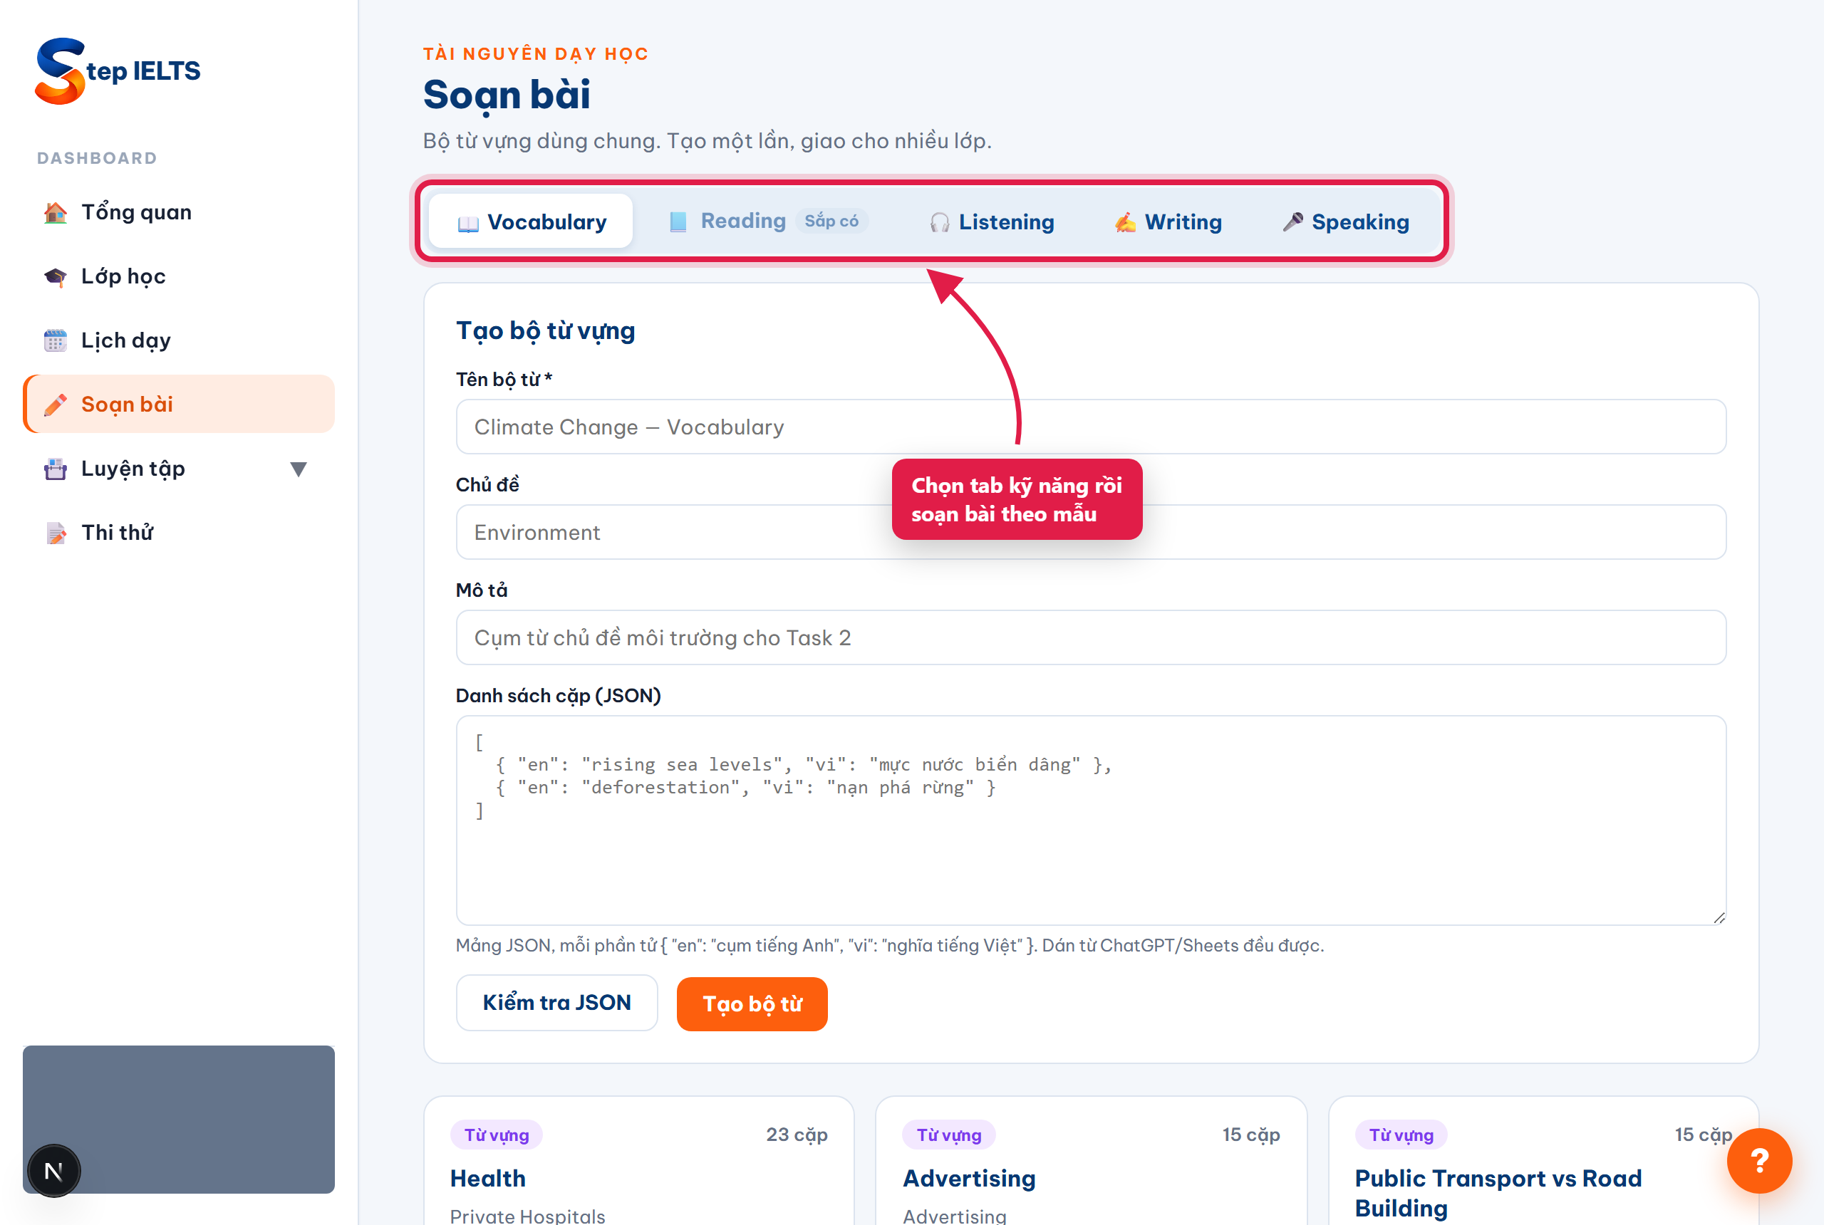Focus the Chủ đề Environment input field
Image resolution: width=1824 pixels, height=1225 pixels.
pyautogui.click(x=1091, y=532)
